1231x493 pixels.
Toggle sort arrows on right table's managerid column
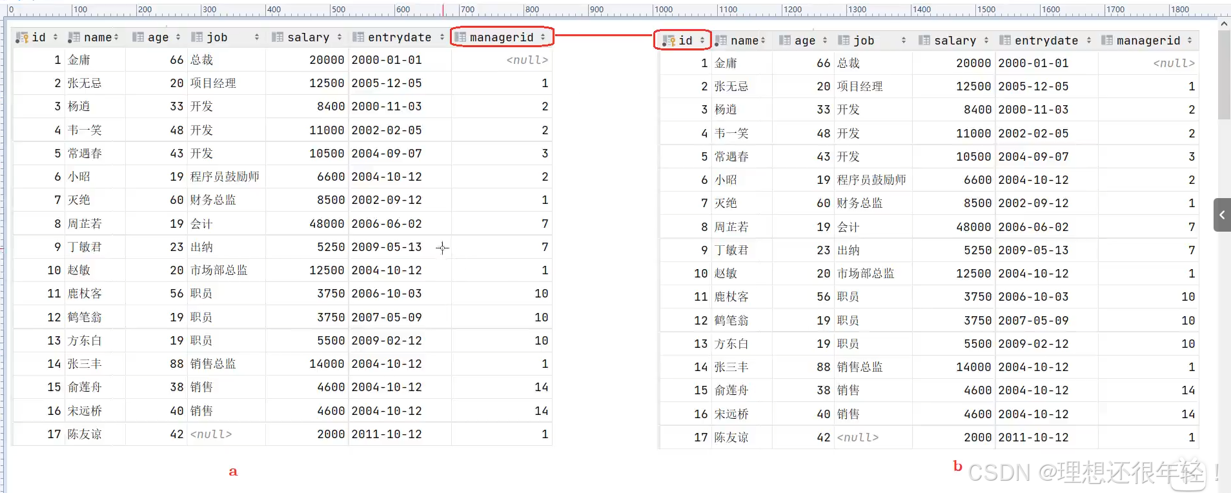click(x=1190, y=41)
